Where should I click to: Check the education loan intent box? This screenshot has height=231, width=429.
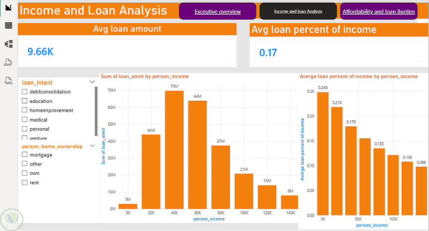point(24,101)
